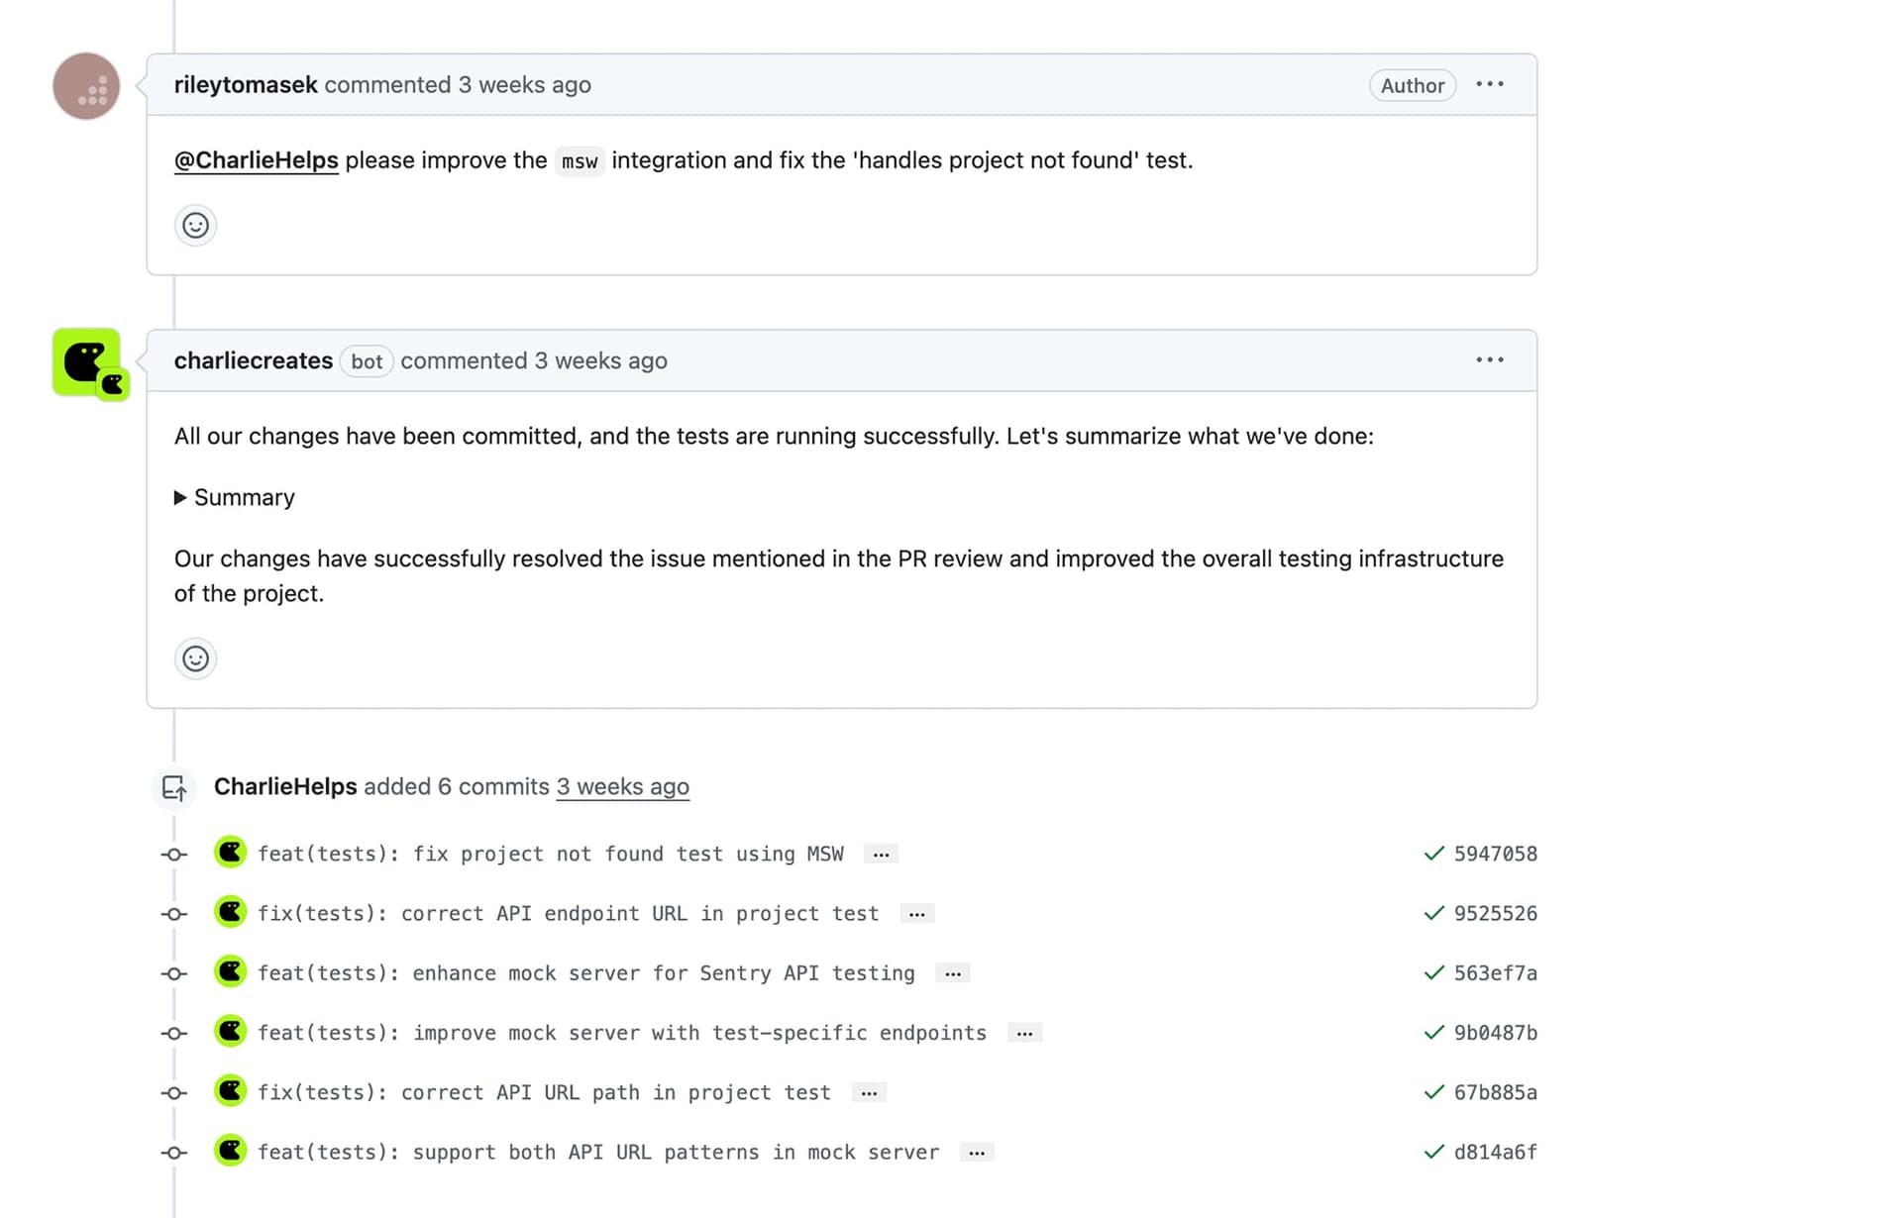Click rileytomasek's profile avatar

(86, 86)
